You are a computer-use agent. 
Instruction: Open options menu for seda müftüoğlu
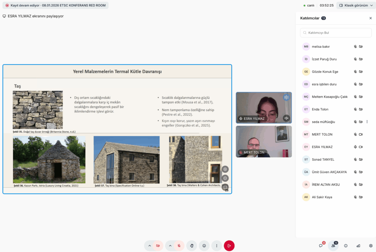pos(367,122)
